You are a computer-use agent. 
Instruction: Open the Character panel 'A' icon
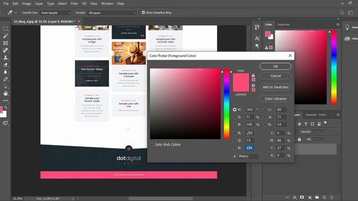click(257, 39)
